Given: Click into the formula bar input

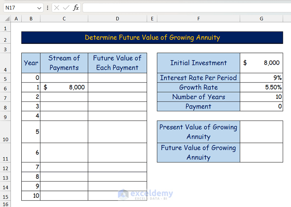Looking at the screenshot, I should coord(187,8).
